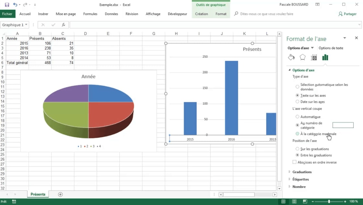Select 'À la catégorie maximale' radio button
Screen dimensions: 363x205
(x=297, y=134)
